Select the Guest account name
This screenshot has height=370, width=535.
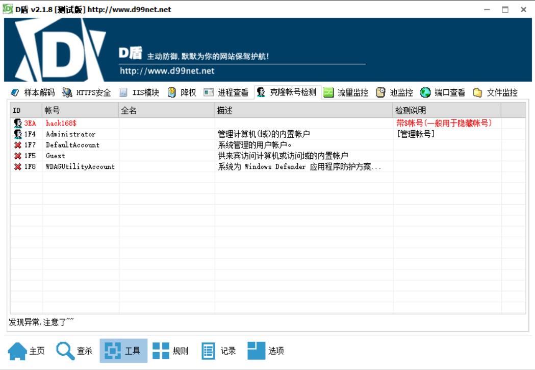pyautogui.click(x=55, y=156)
